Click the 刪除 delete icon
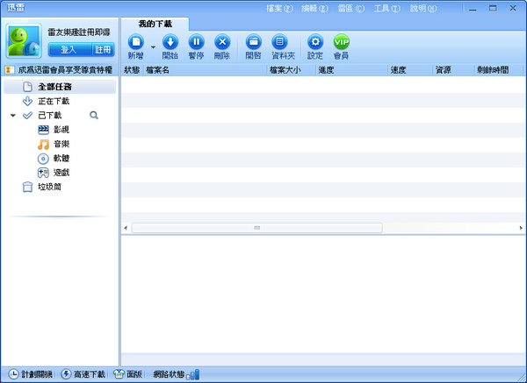This screenshot has height=383, width=527. click(x=222, y=42)
